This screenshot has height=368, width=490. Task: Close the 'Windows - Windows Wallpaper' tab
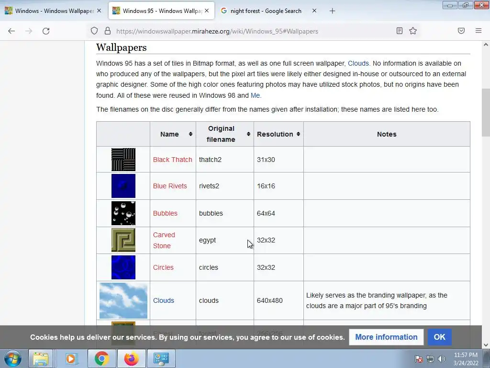[x=99, y=11]
